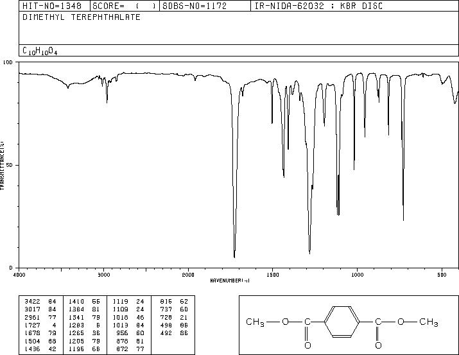Select peak value 1678 in the table
The image size is (459, 355).
(32, 333)
